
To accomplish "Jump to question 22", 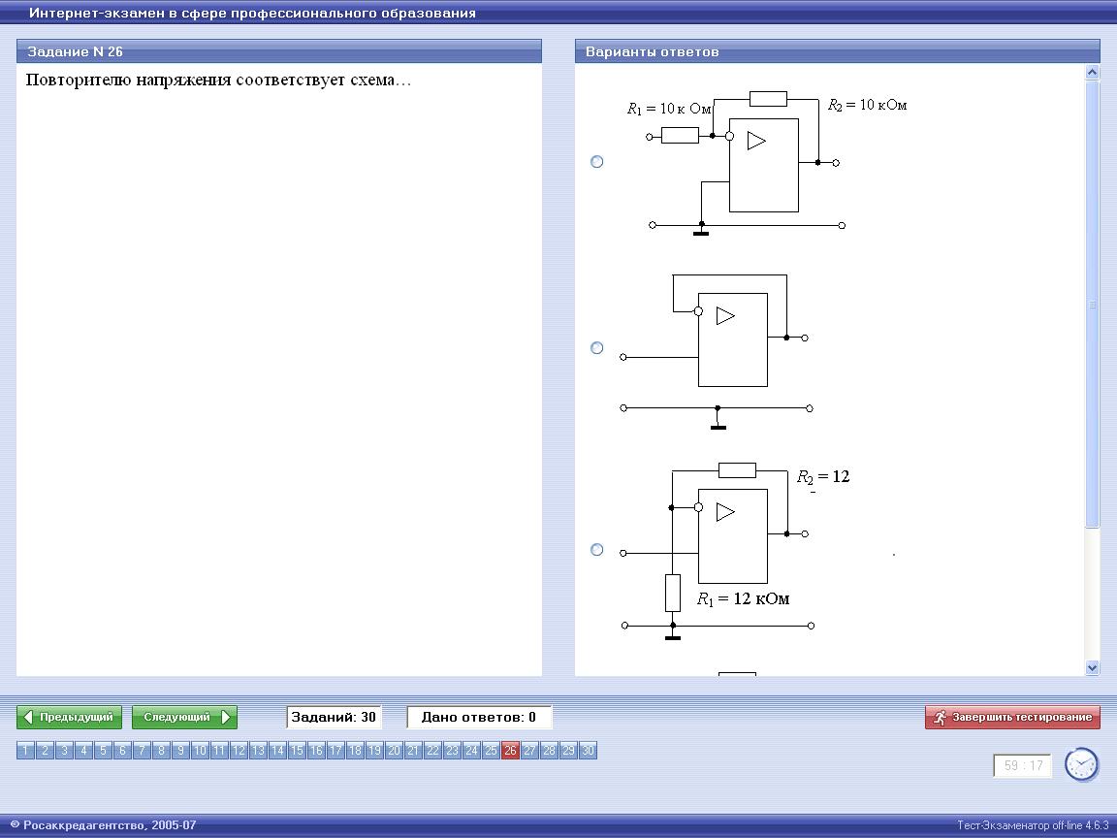I will pyautogui.click(x=432, y=751).
